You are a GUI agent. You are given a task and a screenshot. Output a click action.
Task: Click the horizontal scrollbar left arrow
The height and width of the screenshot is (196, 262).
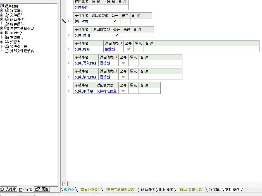point(65,184)
